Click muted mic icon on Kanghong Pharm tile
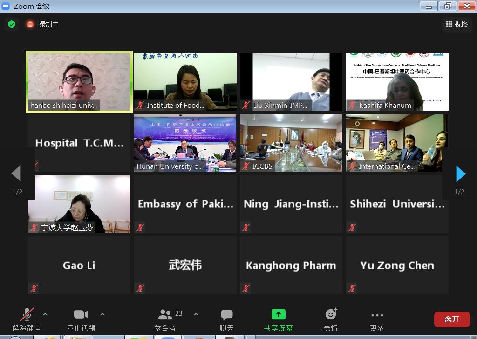Screen dimensions: 477x339 [x=246, y=288]
